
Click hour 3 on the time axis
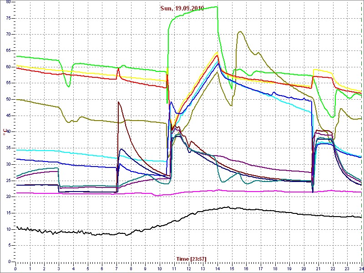(59, 268)
